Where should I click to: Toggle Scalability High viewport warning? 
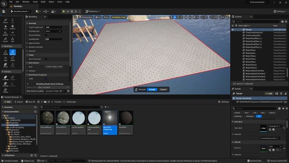pos(118,17)
